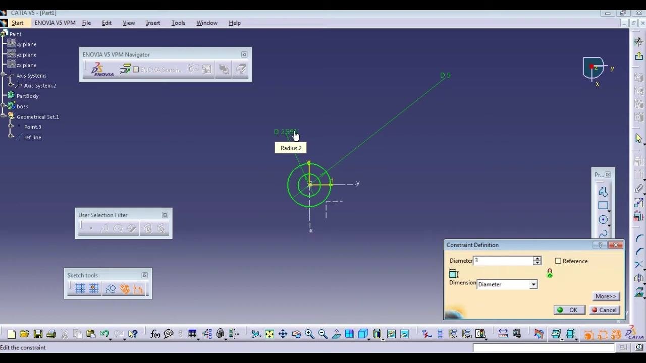Click the Zoom In magnifier
The width and height of the screenshot is (646, 363).
tap(309, 334)
